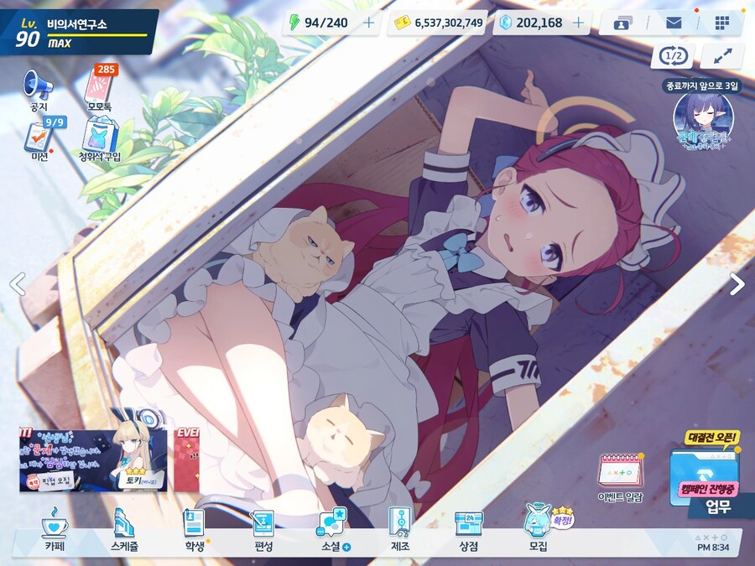Open the 제조 crafting icon
The height and width of the screenshot is (566, 755).
[x=400, y=529]
